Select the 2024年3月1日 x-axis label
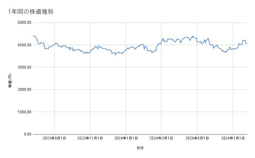The height and width of the screenshot is (158, 255). pyautogui.click(x=161, y=139)
